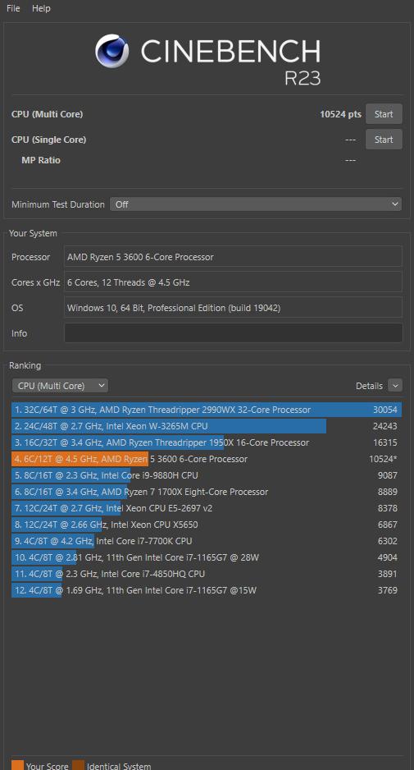Viewport: 414px width, 770px height.
Task: Select the Xeon X5650 ranking row
Action: pyautogui.click(x=207, y=525)
